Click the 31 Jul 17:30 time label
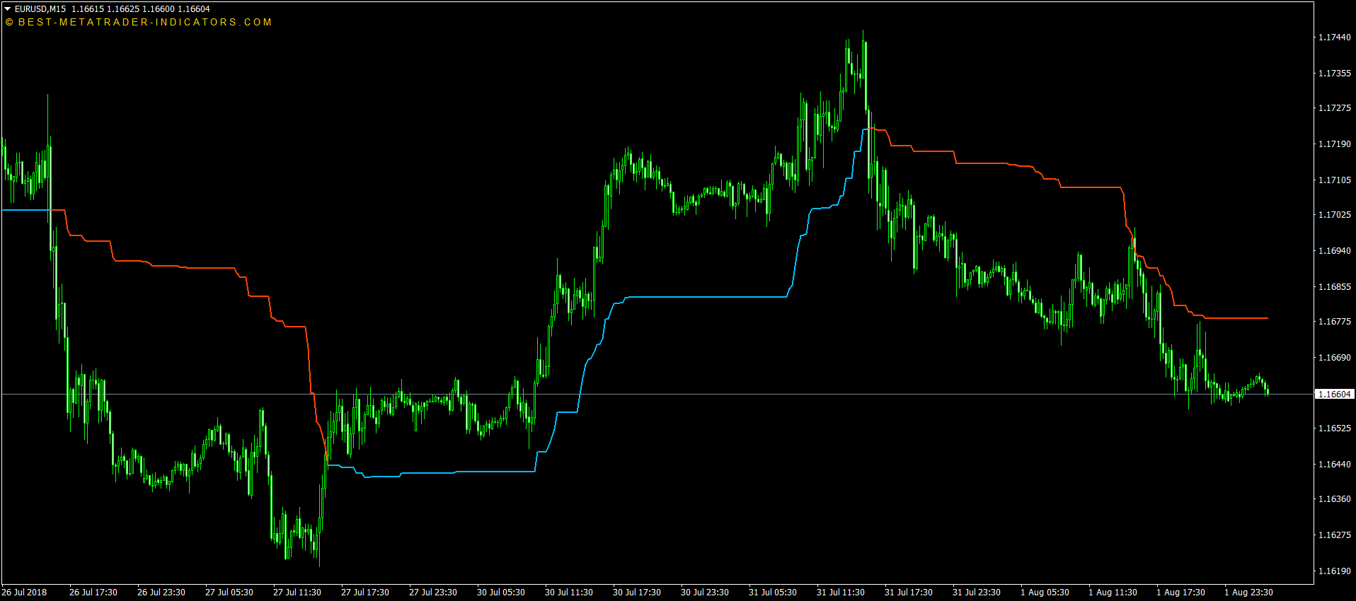This screenshot has height=601, width=1356. tap(909, 593)
